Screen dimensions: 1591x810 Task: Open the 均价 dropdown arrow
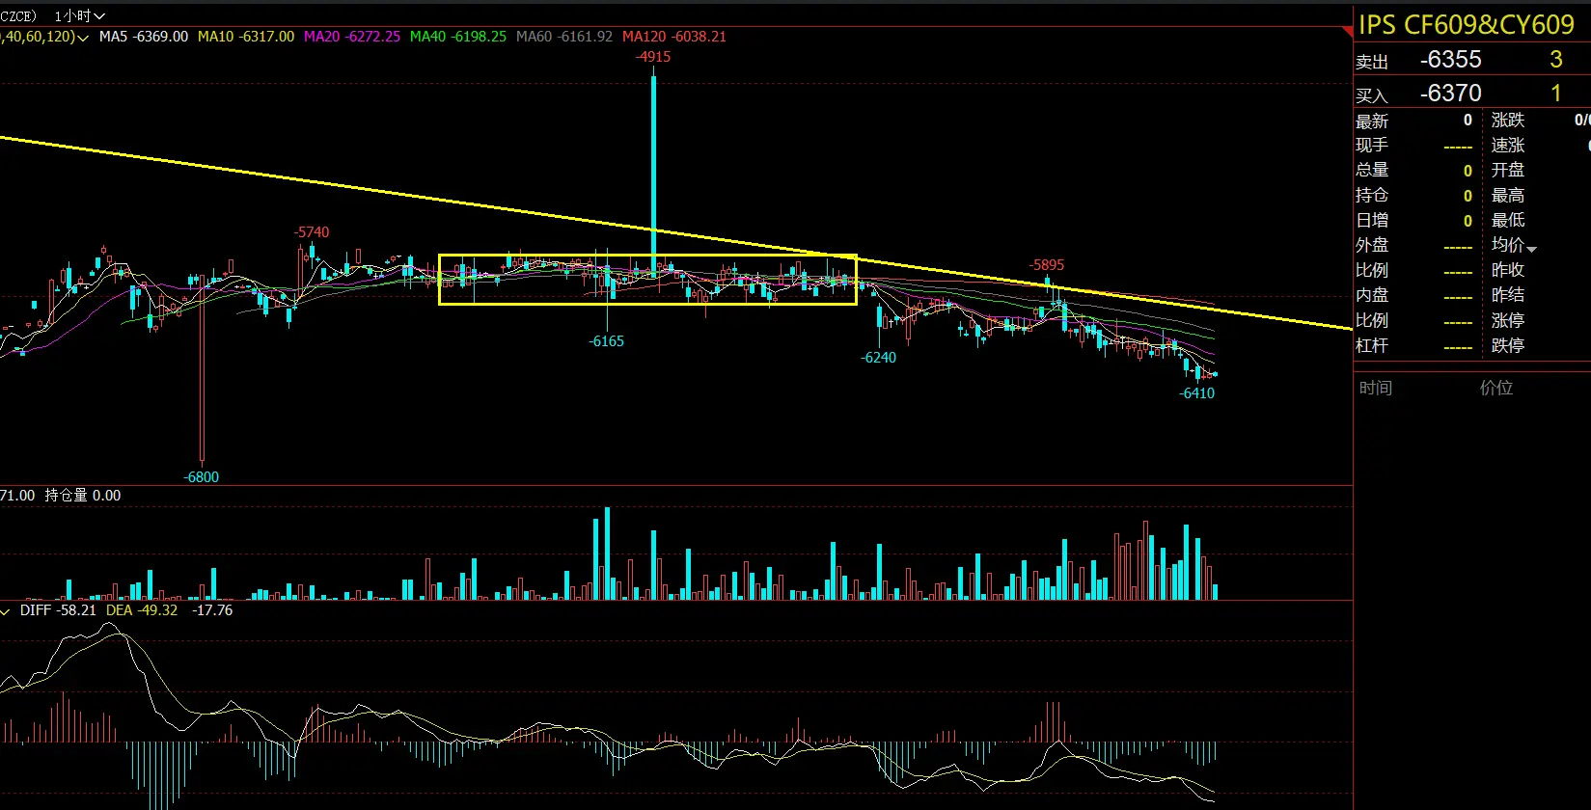(x=1531, y=249)
